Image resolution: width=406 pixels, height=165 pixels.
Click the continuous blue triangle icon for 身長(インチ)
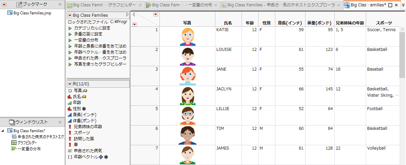[x=70, y=114]
